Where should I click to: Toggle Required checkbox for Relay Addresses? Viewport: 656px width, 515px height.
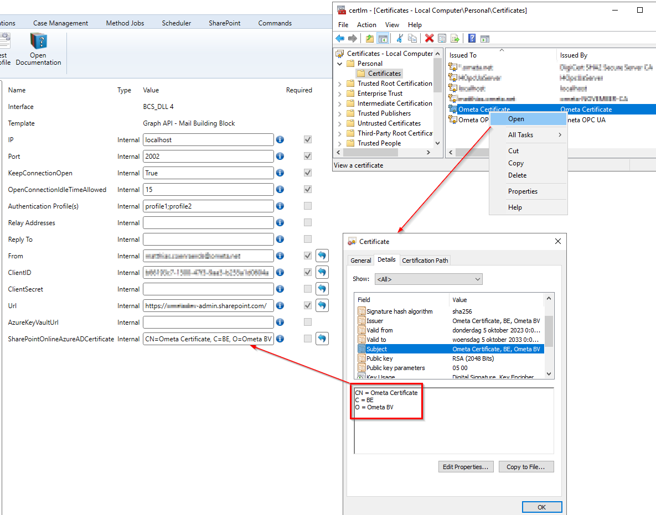[308, 222]
